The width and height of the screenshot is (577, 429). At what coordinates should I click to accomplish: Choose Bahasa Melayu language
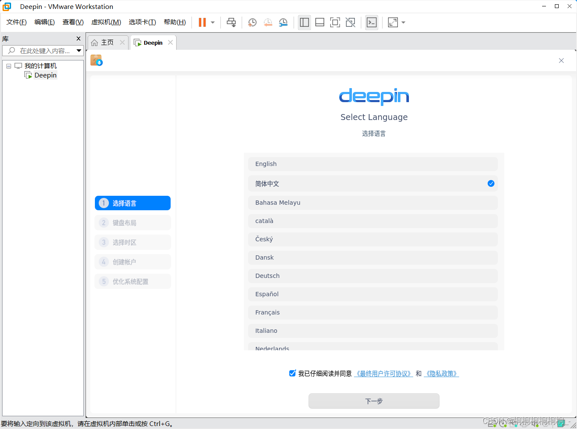(x=373, y=203)
